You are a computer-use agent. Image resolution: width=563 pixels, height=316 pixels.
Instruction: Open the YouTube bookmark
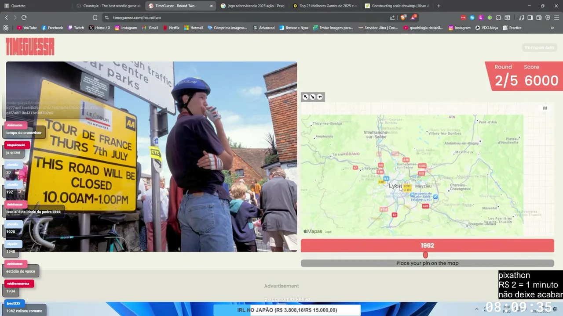(27, 28)
